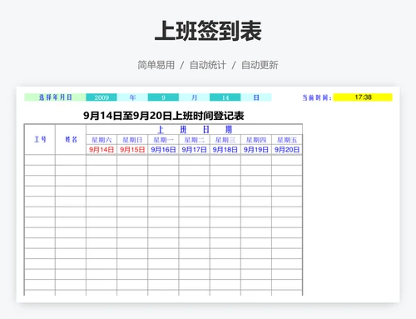416x319 pixels.
Task: Select the day value 14 cell
Action: tap(225, 97)
